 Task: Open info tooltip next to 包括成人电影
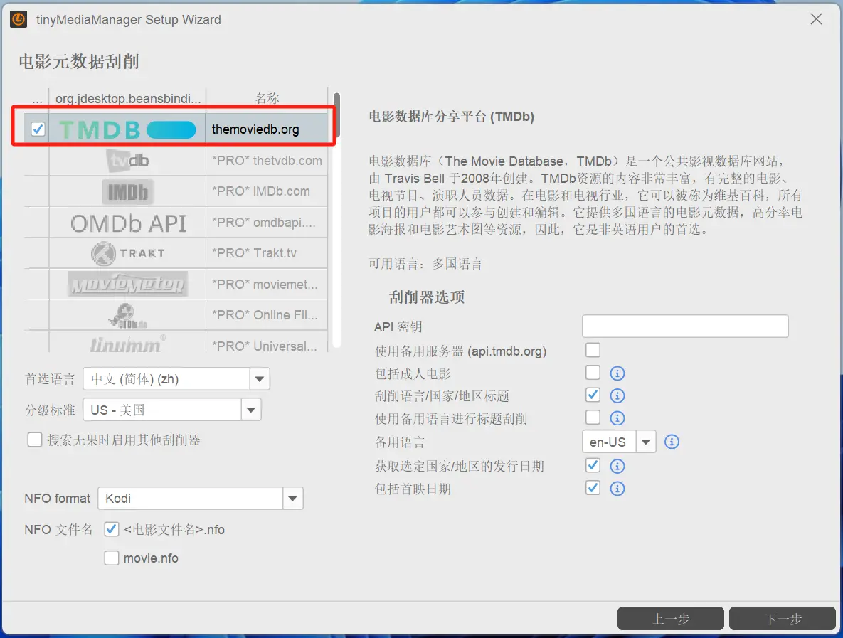617,373
